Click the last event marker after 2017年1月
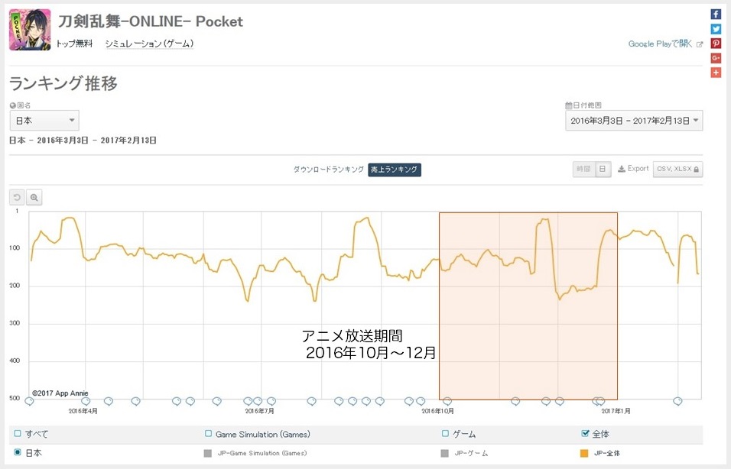Viewport: 731px width, 469px height. coord(677,401)
